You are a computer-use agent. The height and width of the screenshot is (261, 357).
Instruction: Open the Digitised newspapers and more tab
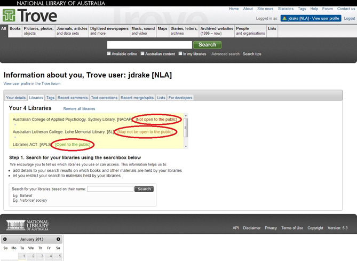109,31
